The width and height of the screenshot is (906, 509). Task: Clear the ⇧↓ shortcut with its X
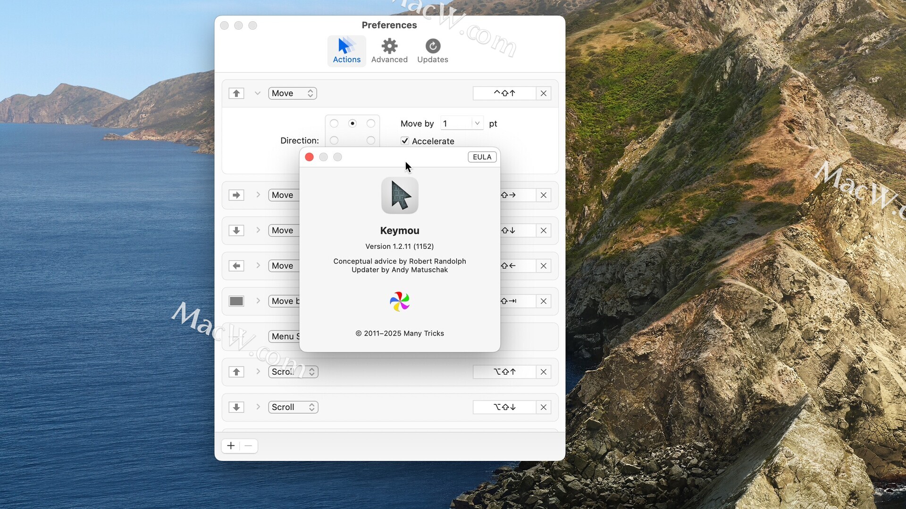(544, 230)
